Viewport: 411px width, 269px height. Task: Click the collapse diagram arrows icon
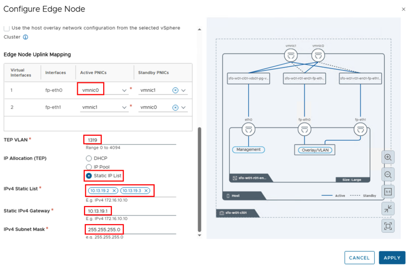point(388,209)
